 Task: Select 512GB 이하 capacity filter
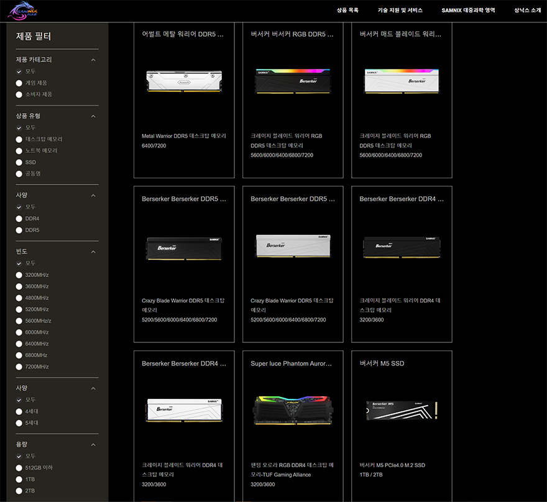pos(19,468)
